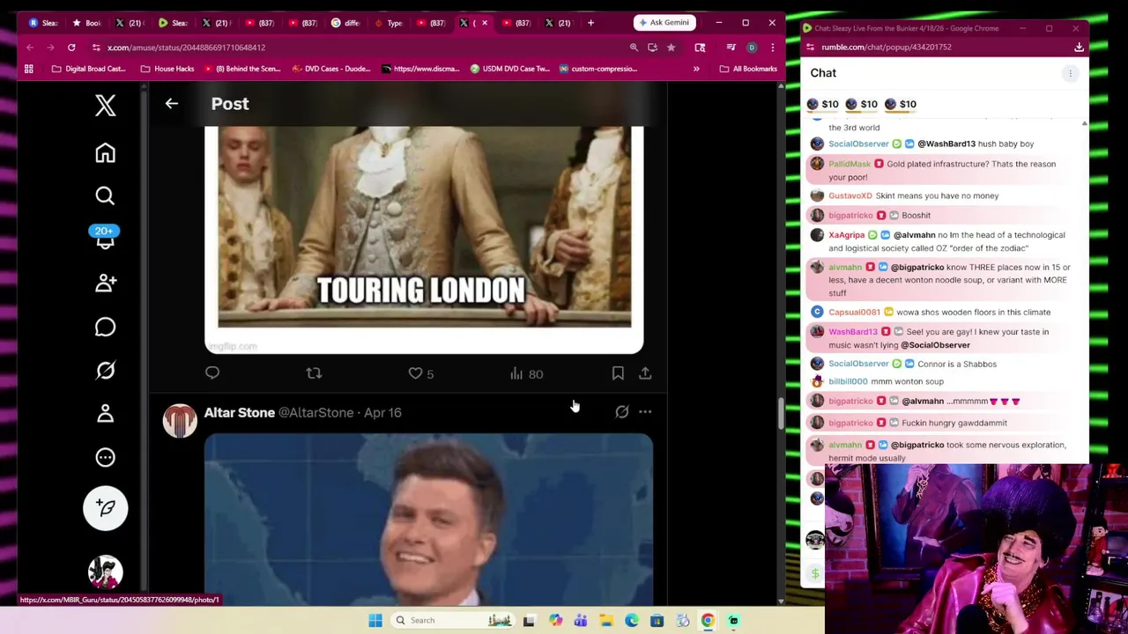The width and height of the screenshot is (1128, 634).
Task: Open the Windows Start menu
Action: pyautogui.click(x=375, y=621)
